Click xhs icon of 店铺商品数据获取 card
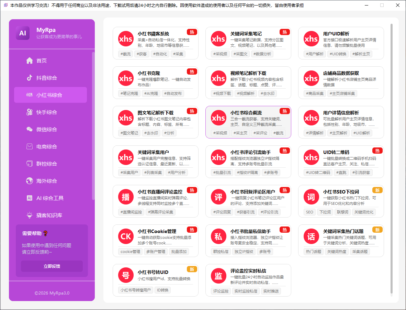406x310 pixels. click(311, 78)
